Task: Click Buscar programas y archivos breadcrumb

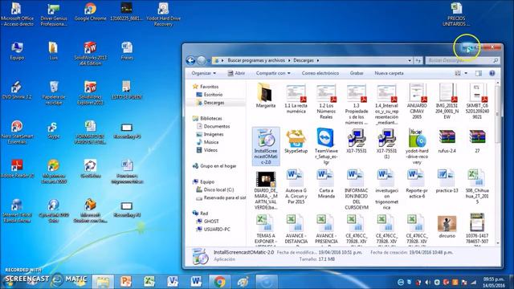Action: (x=256, y=60)
